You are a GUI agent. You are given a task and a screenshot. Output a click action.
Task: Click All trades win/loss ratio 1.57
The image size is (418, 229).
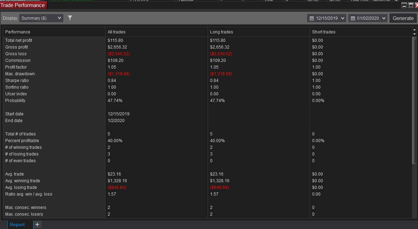point(112,194)
